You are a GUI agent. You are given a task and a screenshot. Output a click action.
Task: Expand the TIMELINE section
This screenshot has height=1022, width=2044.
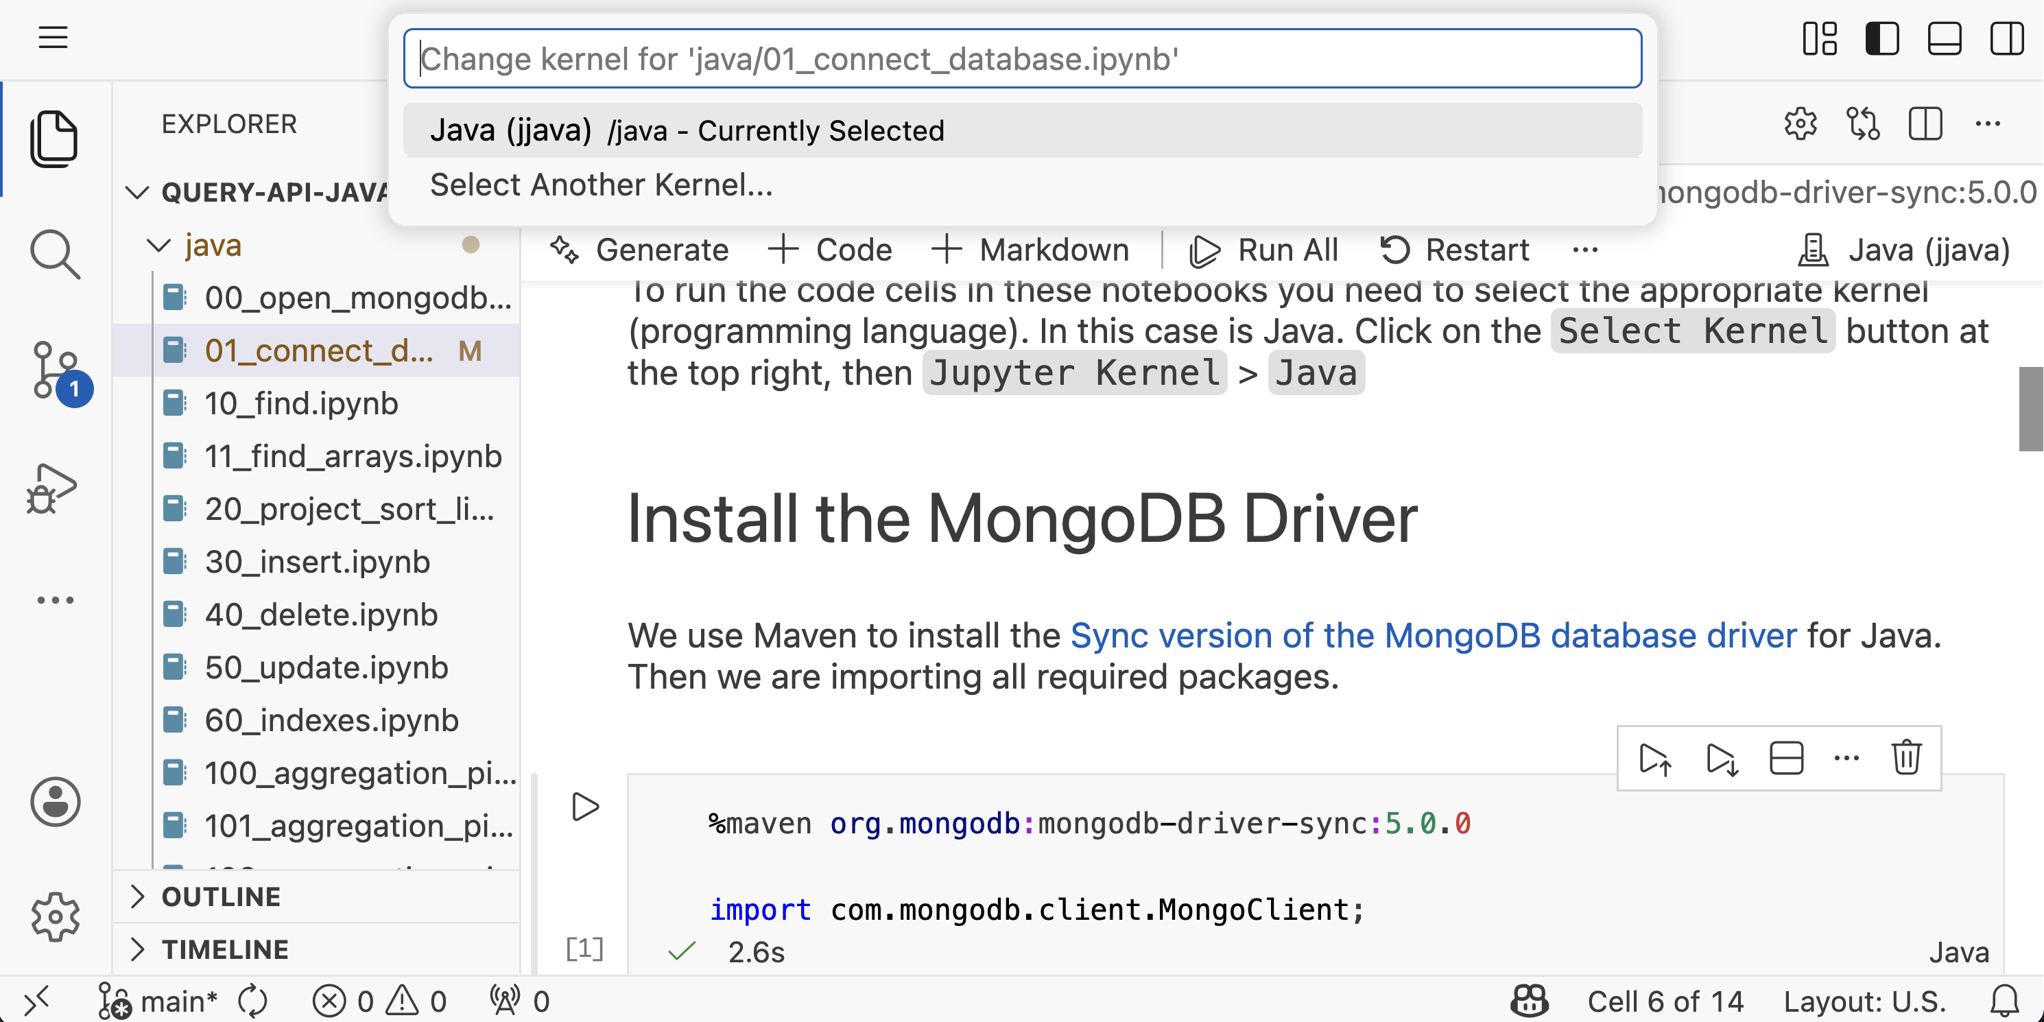coord(224,949)
